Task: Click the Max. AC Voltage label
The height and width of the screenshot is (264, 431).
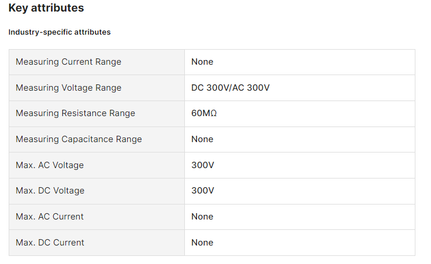Action: [x=50, y=165]
